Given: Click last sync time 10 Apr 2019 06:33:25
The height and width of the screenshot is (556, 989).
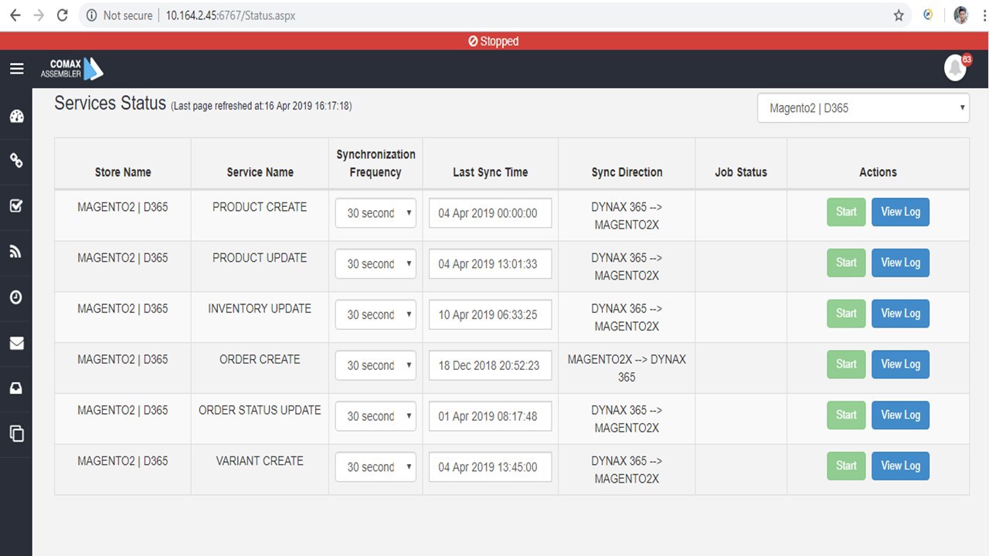Looking at the screenshot, I should tap(491, 315).
